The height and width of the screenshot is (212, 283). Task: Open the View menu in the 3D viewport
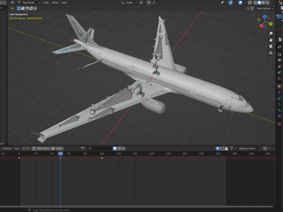(46, 2)
